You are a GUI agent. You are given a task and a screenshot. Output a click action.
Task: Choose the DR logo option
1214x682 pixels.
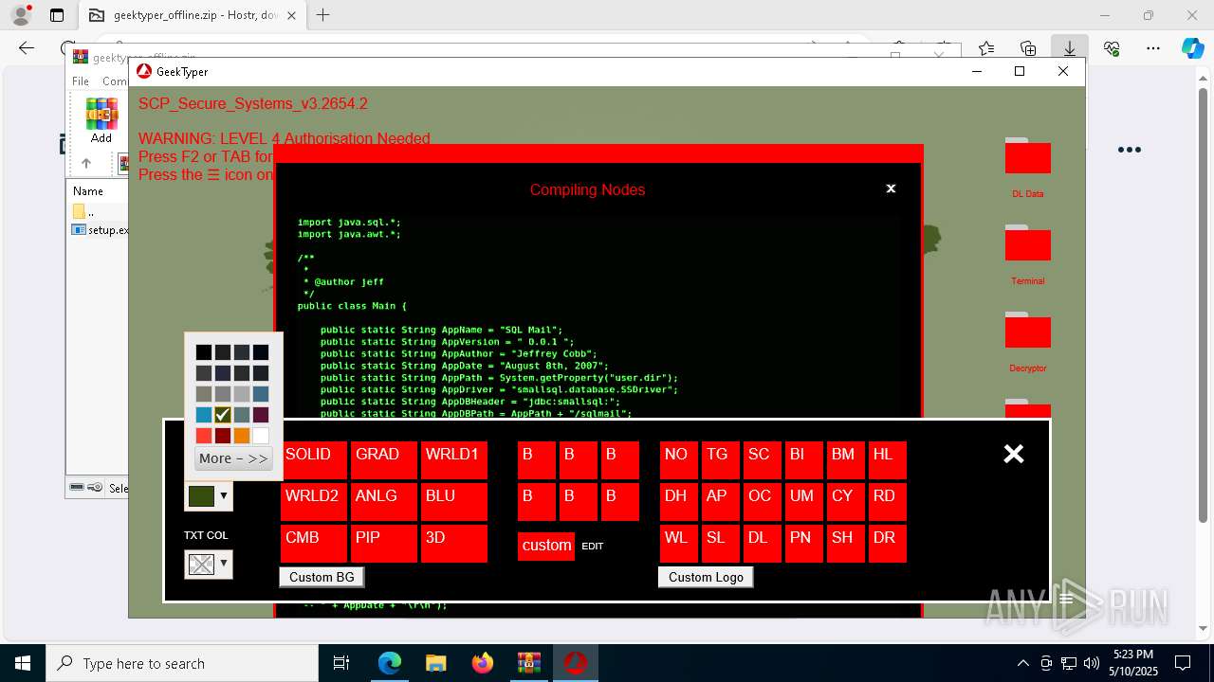888,544
